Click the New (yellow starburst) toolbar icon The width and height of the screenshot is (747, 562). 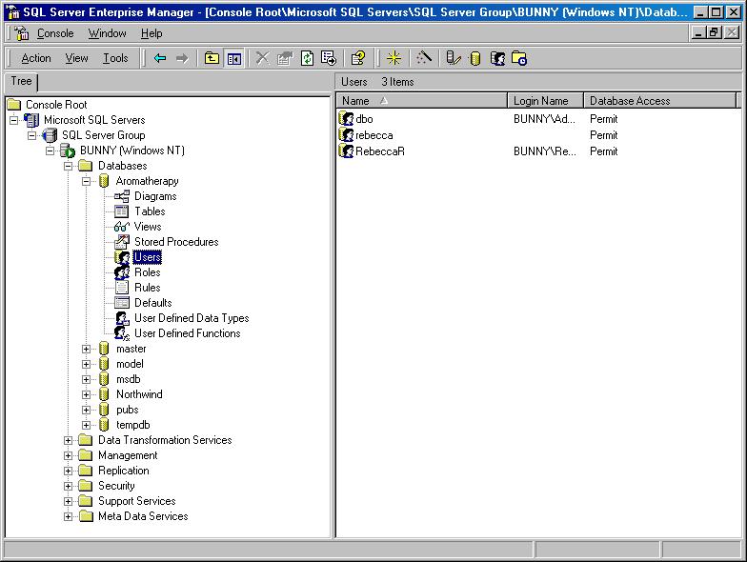point(394,58)
